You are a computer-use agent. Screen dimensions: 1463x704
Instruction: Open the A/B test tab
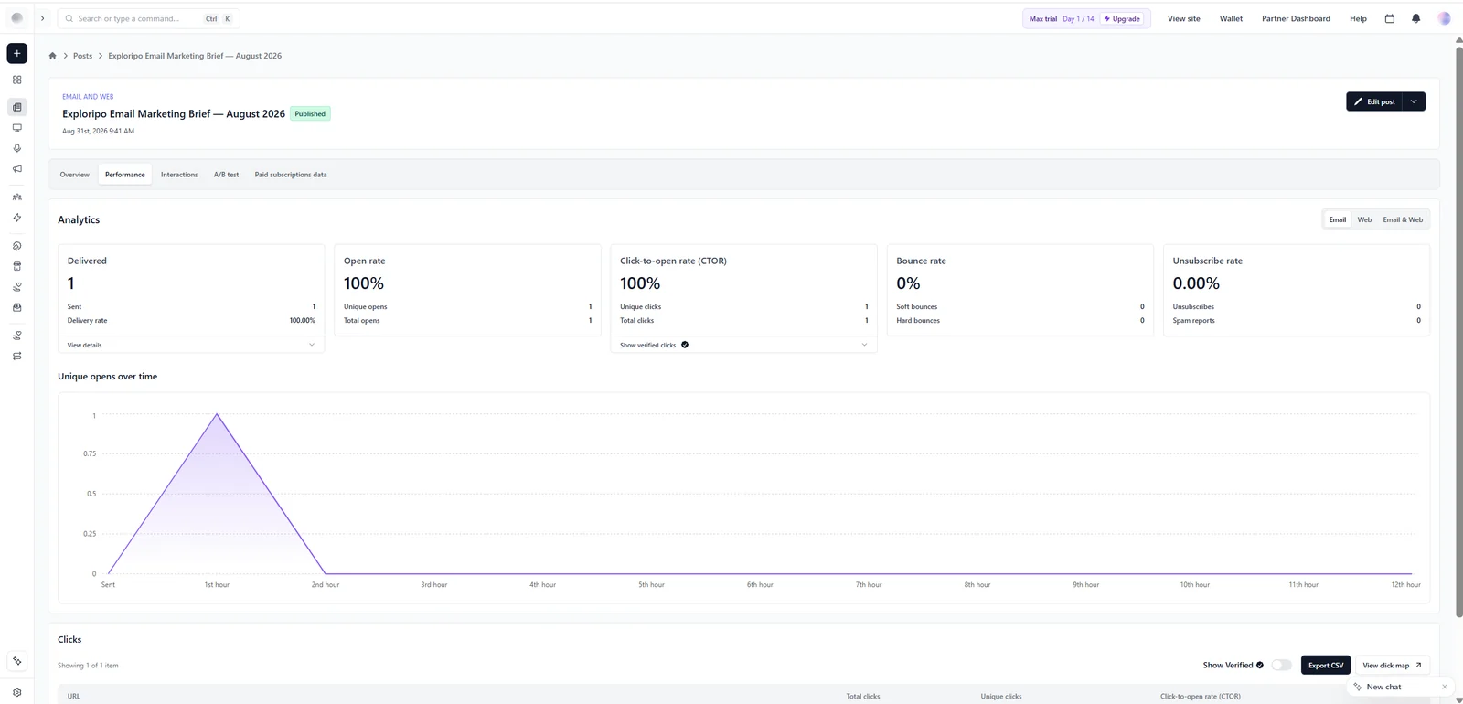[226, 175]
